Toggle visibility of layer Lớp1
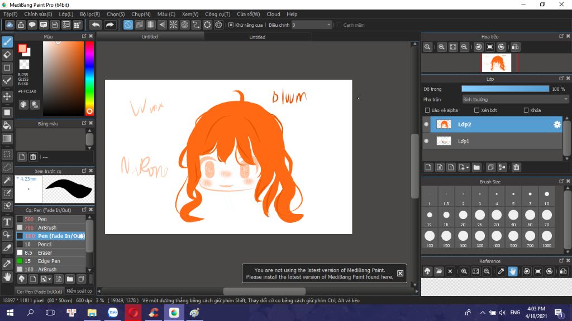Screen dimensions: 572x321 coord(426,141)
